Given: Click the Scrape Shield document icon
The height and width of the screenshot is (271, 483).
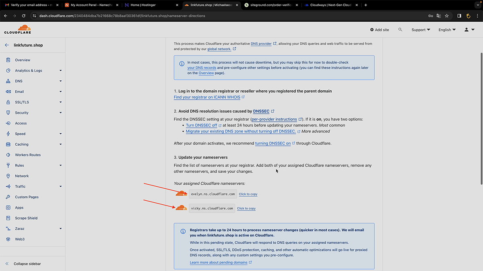Looking at the screenshot, I should 8,218.
